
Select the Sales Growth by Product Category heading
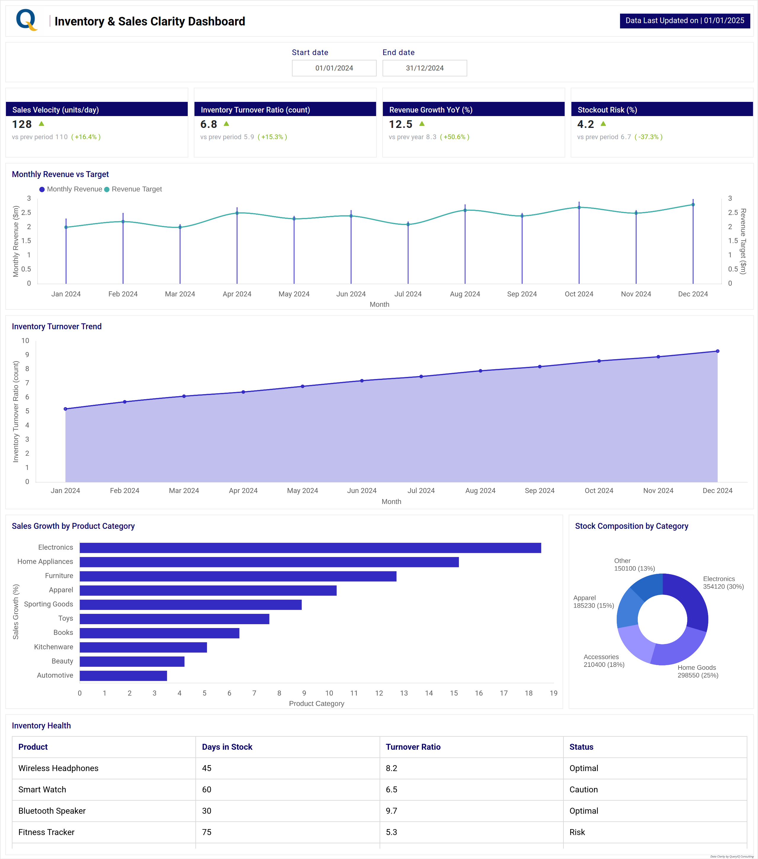point(73,526)
